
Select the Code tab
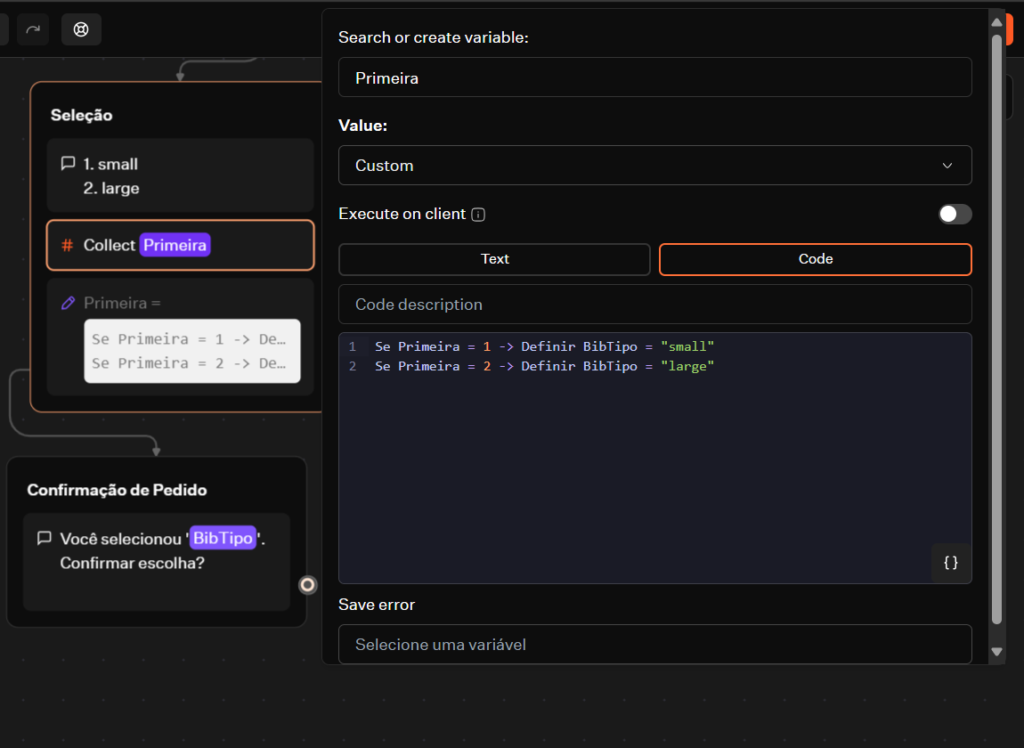(815, 259)
